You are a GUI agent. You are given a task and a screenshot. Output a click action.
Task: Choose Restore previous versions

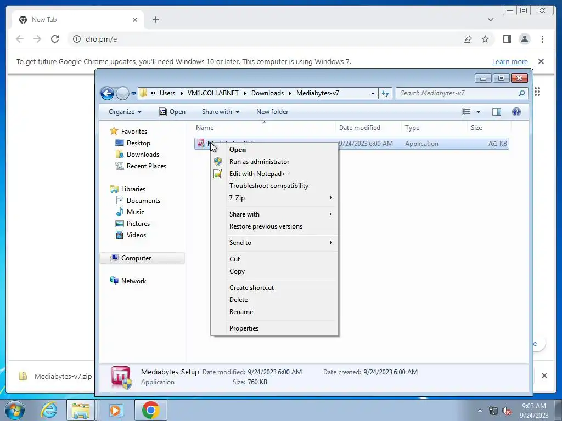pyautogui.click(x=274, y=226)
